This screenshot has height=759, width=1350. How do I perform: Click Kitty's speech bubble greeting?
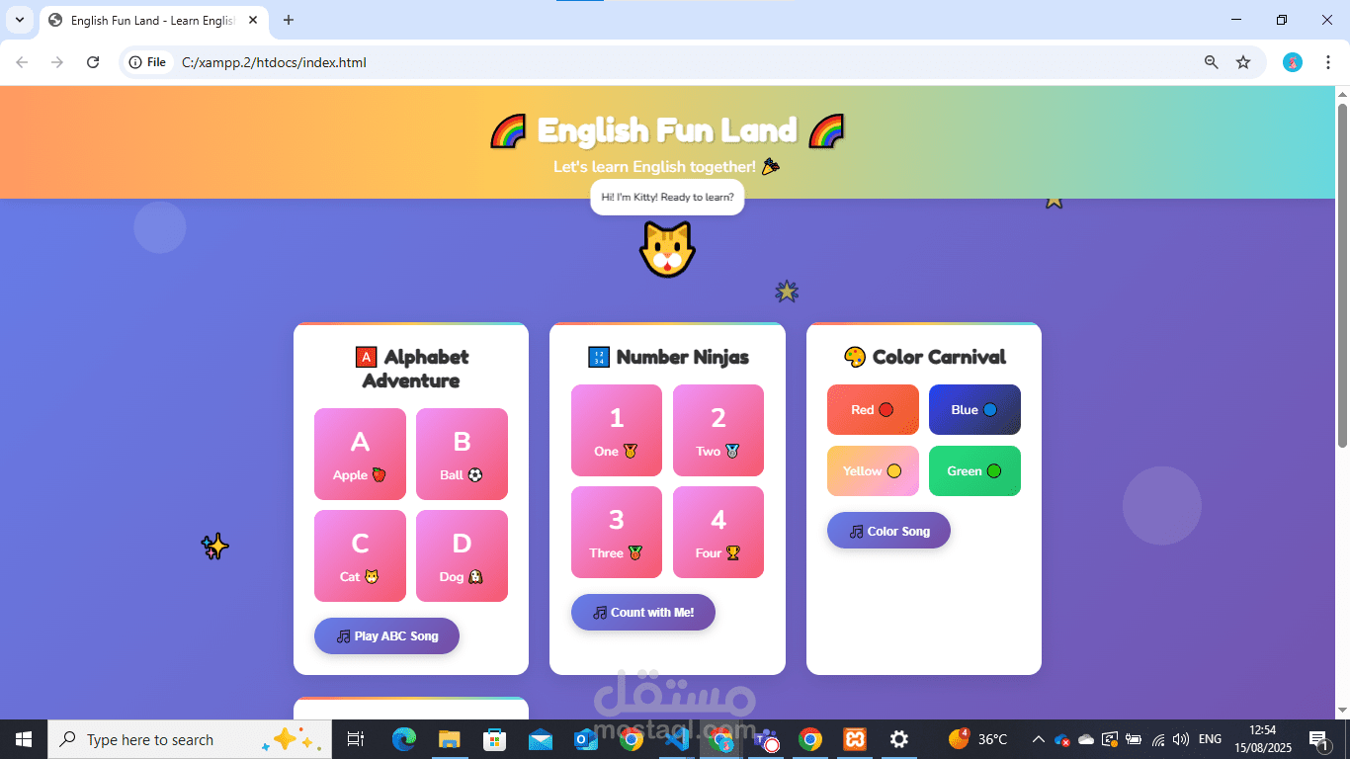[667, 197]
